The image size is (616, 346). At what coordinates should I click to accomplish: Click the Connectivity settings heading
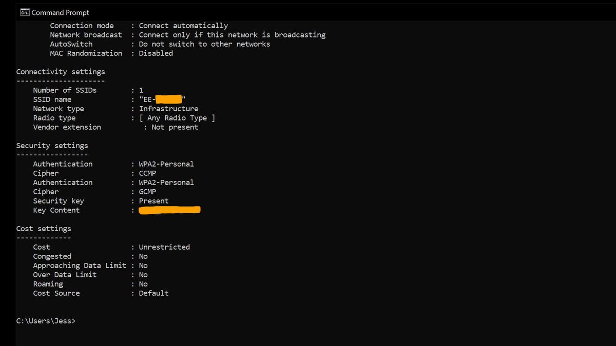pos(60,72)
